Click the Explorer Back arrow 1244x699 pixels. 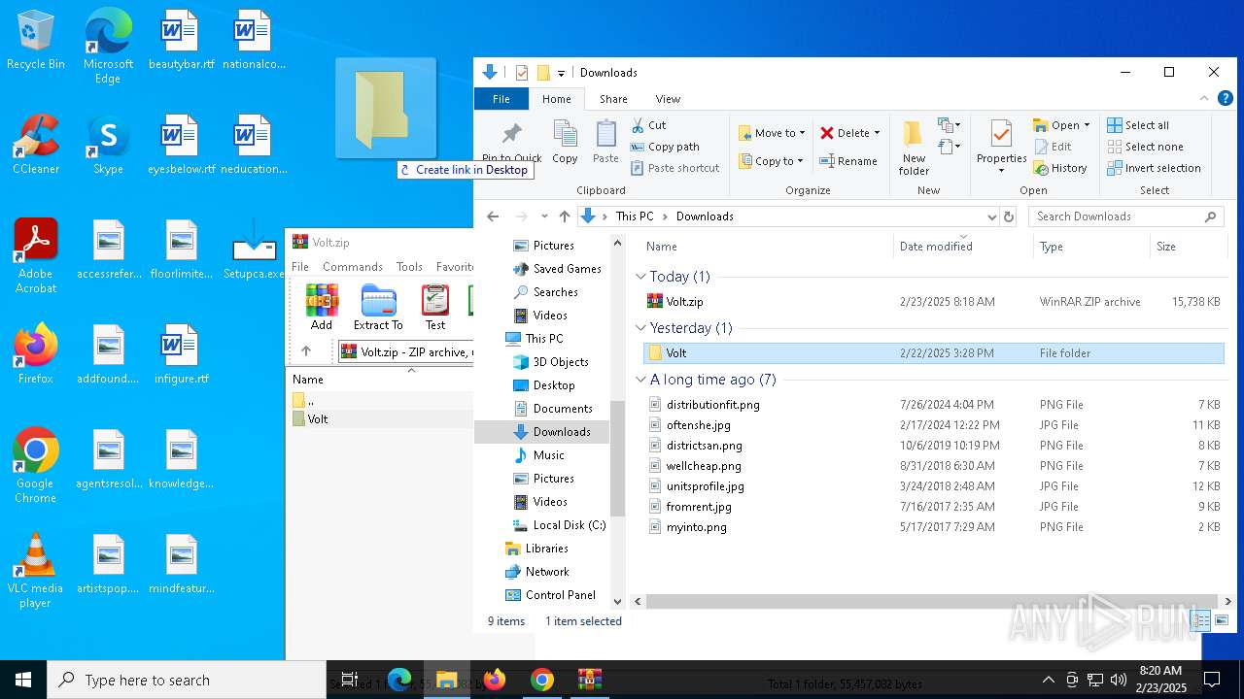493,216
